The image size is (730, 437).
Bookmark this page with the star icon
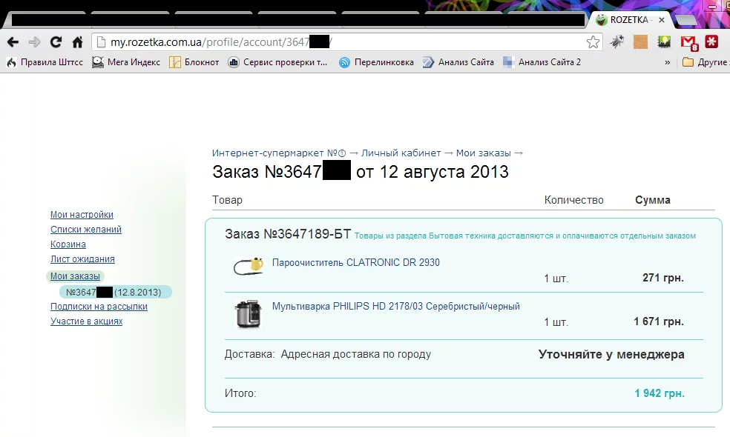tap(593, 42)
